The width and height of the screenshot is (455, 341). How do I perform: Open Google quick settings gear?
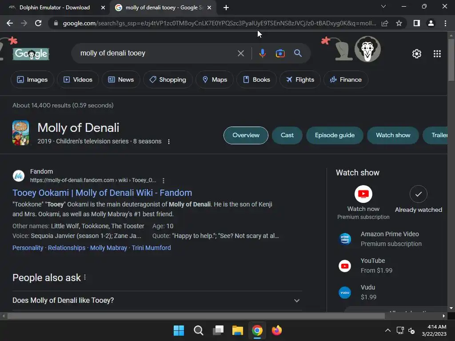(417, 54)
